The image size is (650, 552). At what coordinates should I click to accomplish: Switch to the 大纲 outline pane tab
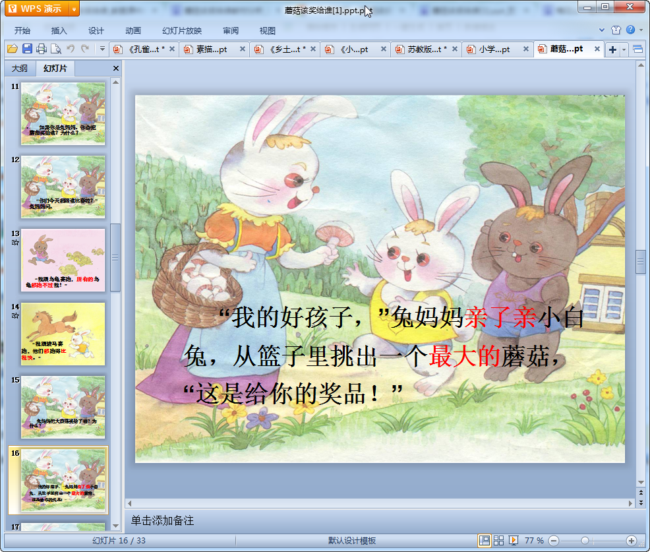click(x=20, y=69)
